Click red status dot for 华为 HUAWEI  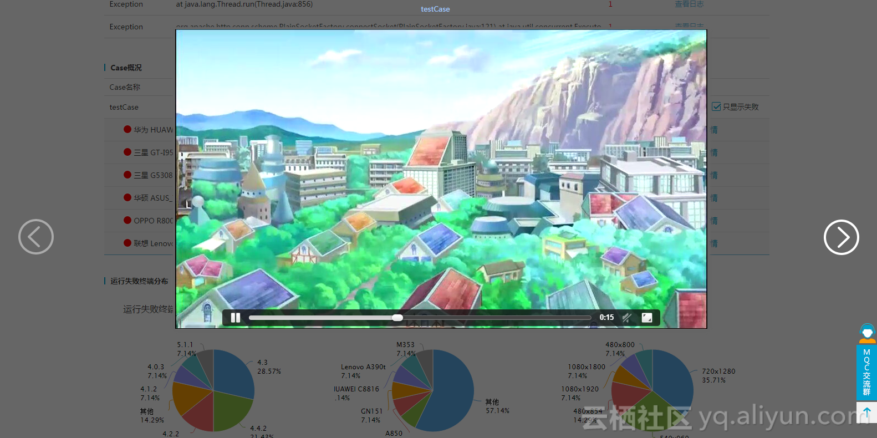click(128, 129)
